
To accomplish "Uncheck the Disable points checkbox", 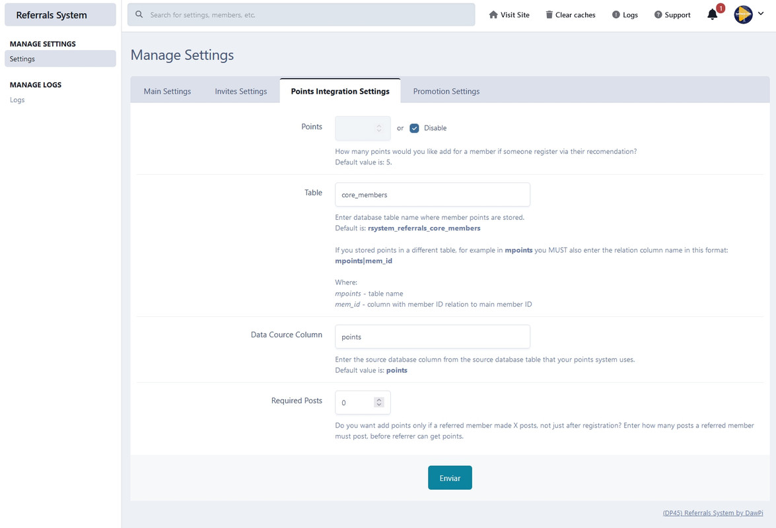I will coord(414,128).
